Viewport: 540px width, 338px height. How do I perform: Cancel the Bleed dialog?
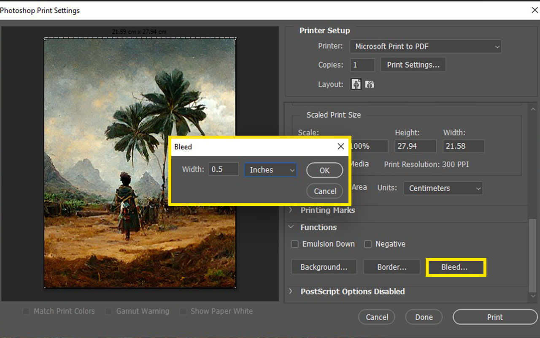pos(324,191)
